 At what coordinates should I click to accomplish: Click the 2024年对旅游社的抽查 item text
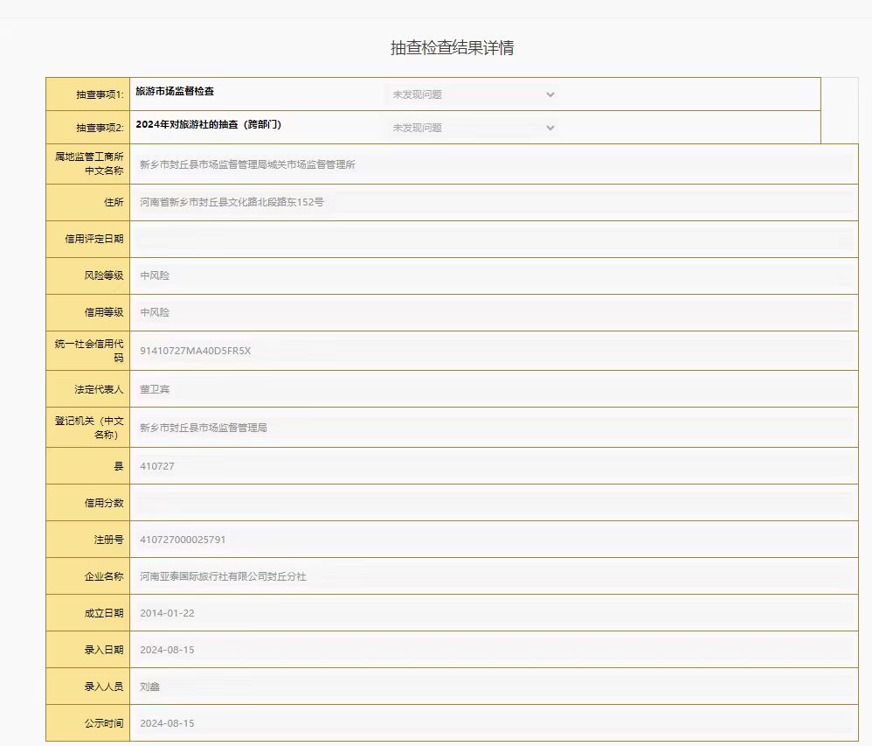coord(208,125)
